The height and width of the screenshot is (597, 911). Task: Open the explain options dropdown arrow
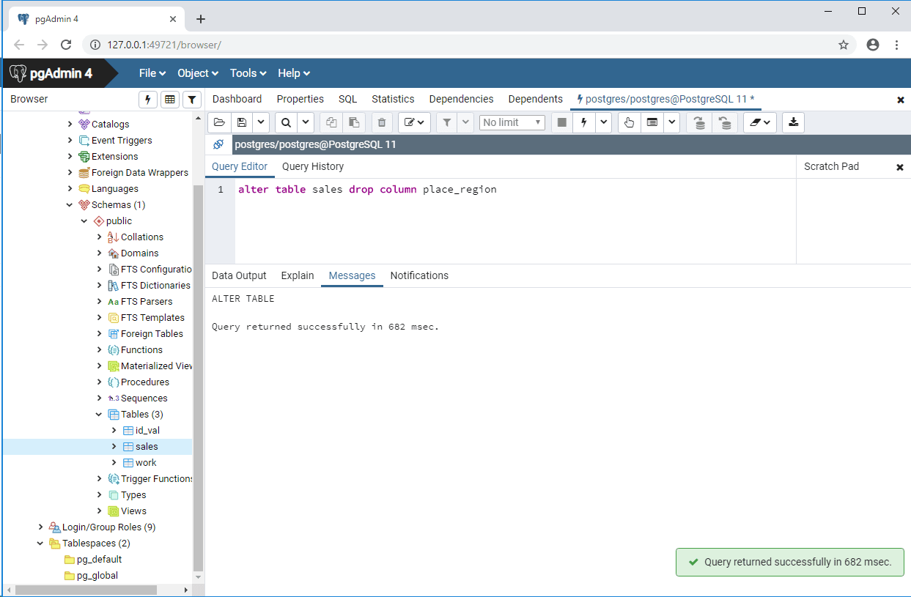(672, 122)
